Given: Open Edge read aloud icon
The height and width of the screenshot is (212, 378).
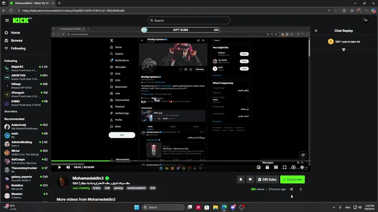Looking at the screenshot, I should (x=329, y=11).
